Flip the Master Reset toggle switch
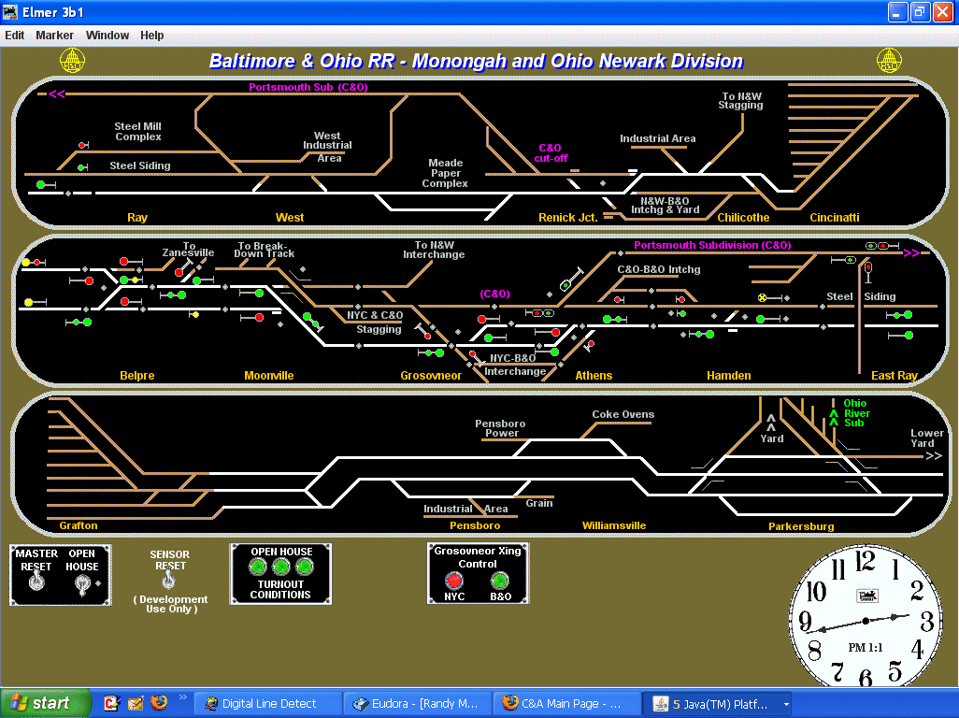 click(36, 582)
